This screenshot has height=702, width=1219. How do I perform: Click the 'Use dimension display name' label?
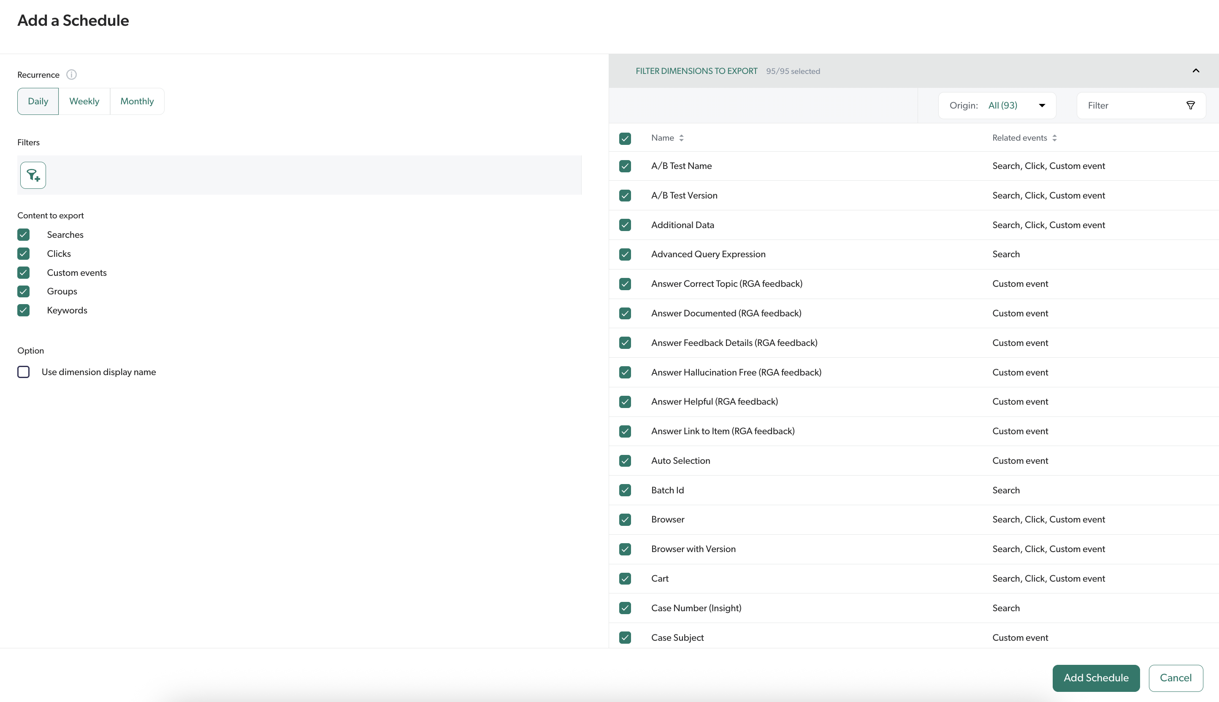(99, 372)
